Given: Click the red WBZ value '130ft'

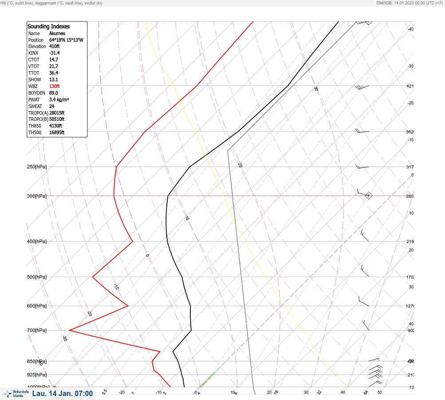Looking at the screenshot, I should (x=54, y=86).
